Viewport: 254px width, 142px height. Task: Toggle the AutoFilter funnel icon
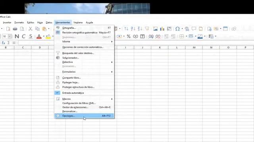(147, 29)
